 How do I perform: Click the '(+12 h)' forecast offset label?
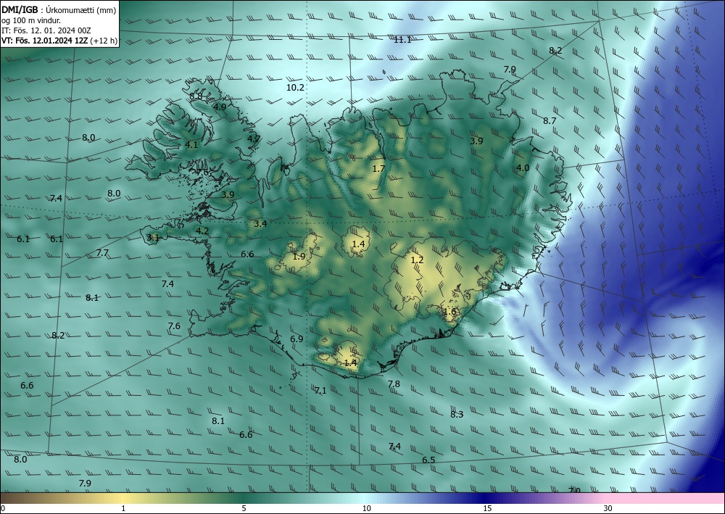pyautogui.click(x=104, y=41)
